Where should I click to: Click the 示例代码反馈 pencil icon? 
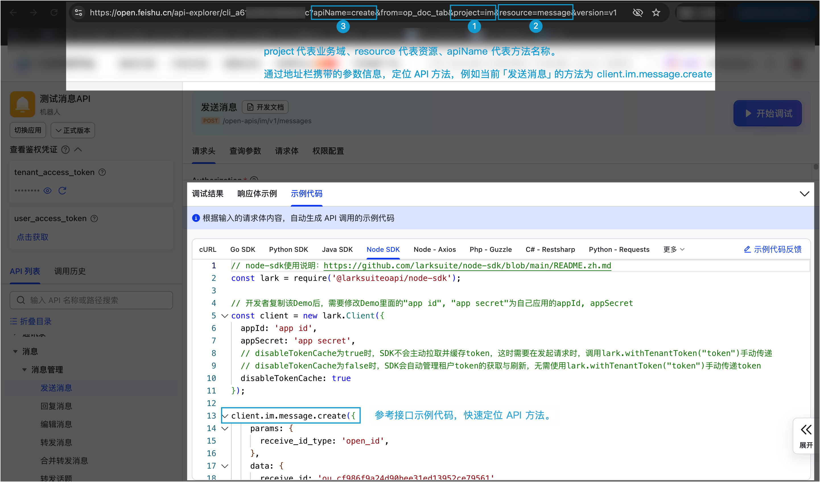point(747,249)
